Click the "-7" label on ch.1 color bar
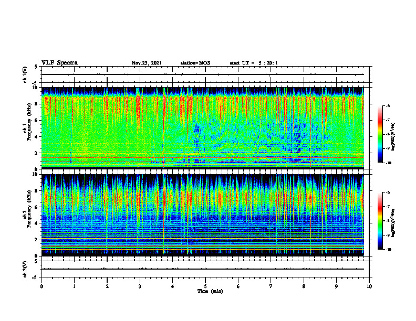The width and height of the screenshot is (416, 321). tap(388, 120)
